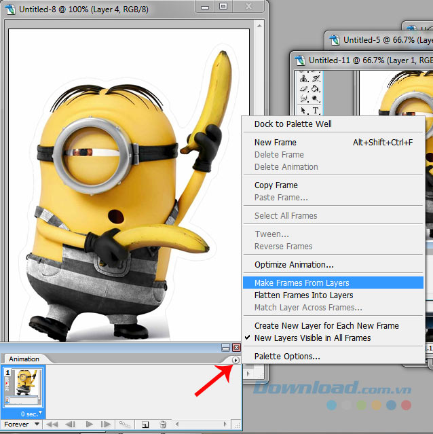
Task: Toggle New Layers Visible in All Frames
Action: tap(312, 338)
